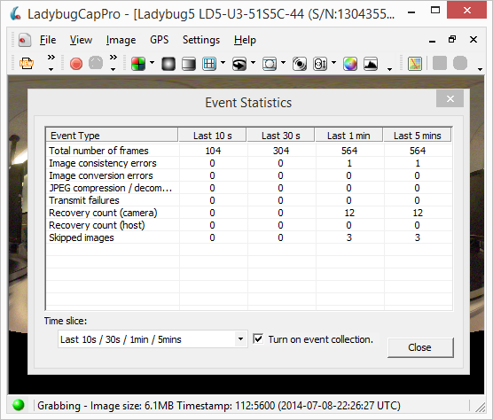
Task: Close Event Statistics dialog with X
Action: point(450,99)
